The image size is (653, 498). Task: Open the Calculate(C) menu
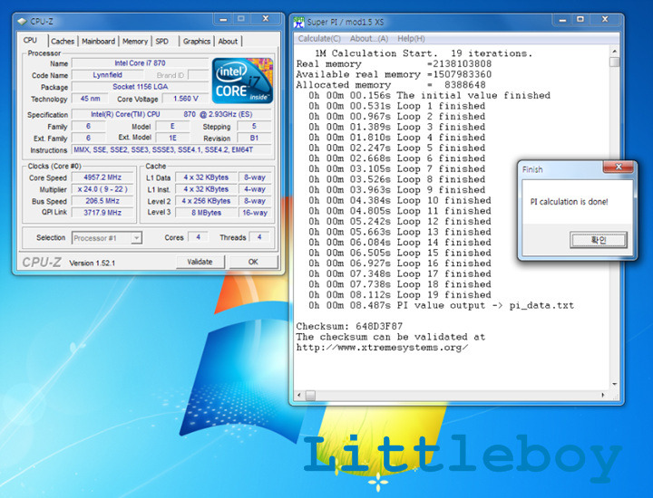(319, 39)
